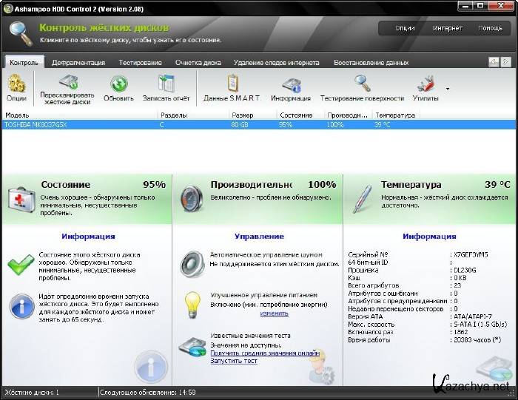This screenshot has height=400, width=518.
Task: Click the Информация disk icon
Action: coord(291,84)
